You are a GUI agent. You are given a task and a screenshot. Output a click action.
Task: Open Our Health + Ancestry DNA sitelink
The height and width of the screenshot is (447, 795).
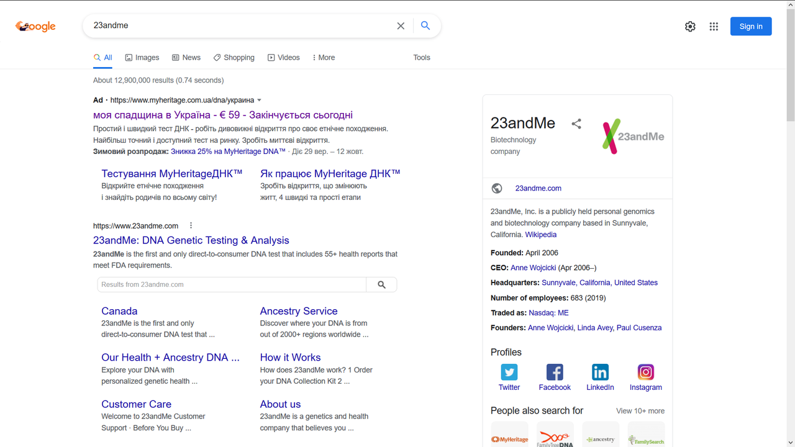pos(170,358)
